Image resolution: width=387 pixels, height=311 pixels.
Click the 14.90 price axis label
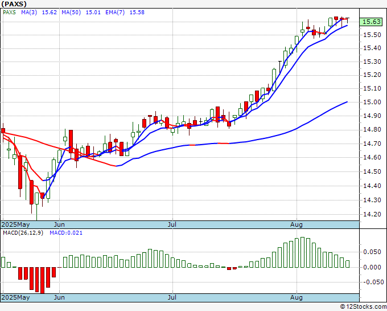[372, 116]
